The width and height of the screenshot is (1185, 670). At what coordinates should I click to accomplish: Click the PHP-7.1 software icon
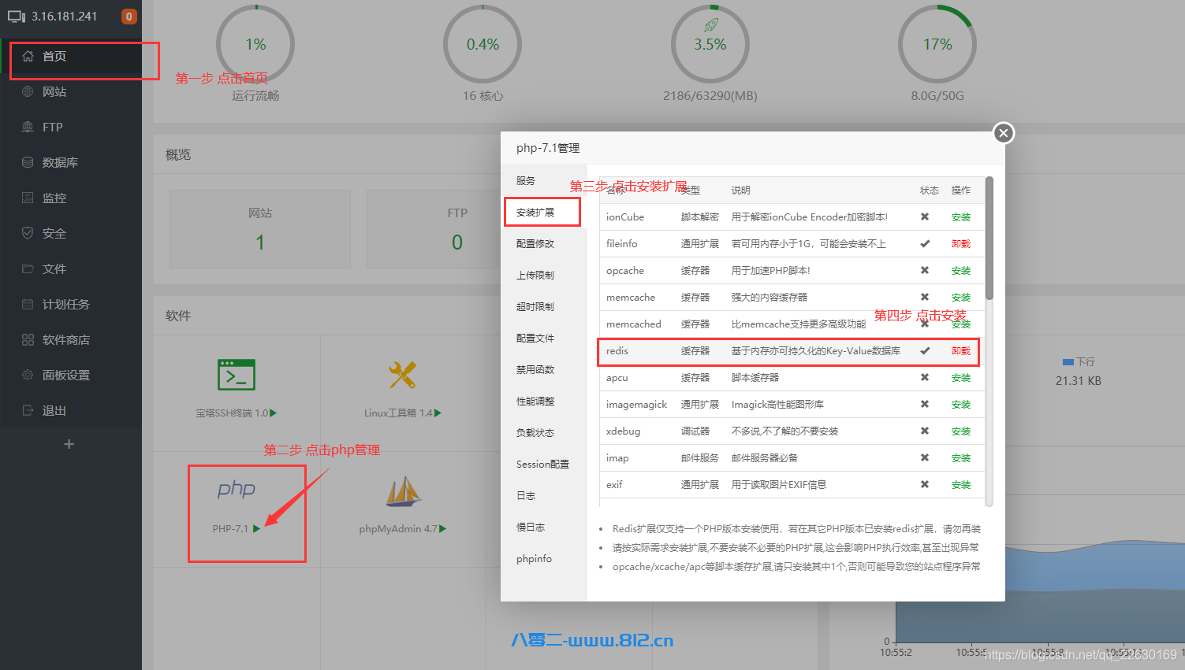tap(236, 490)
